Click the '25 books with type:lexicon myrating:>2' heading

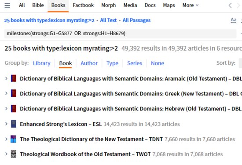click(x=61, y=48)
